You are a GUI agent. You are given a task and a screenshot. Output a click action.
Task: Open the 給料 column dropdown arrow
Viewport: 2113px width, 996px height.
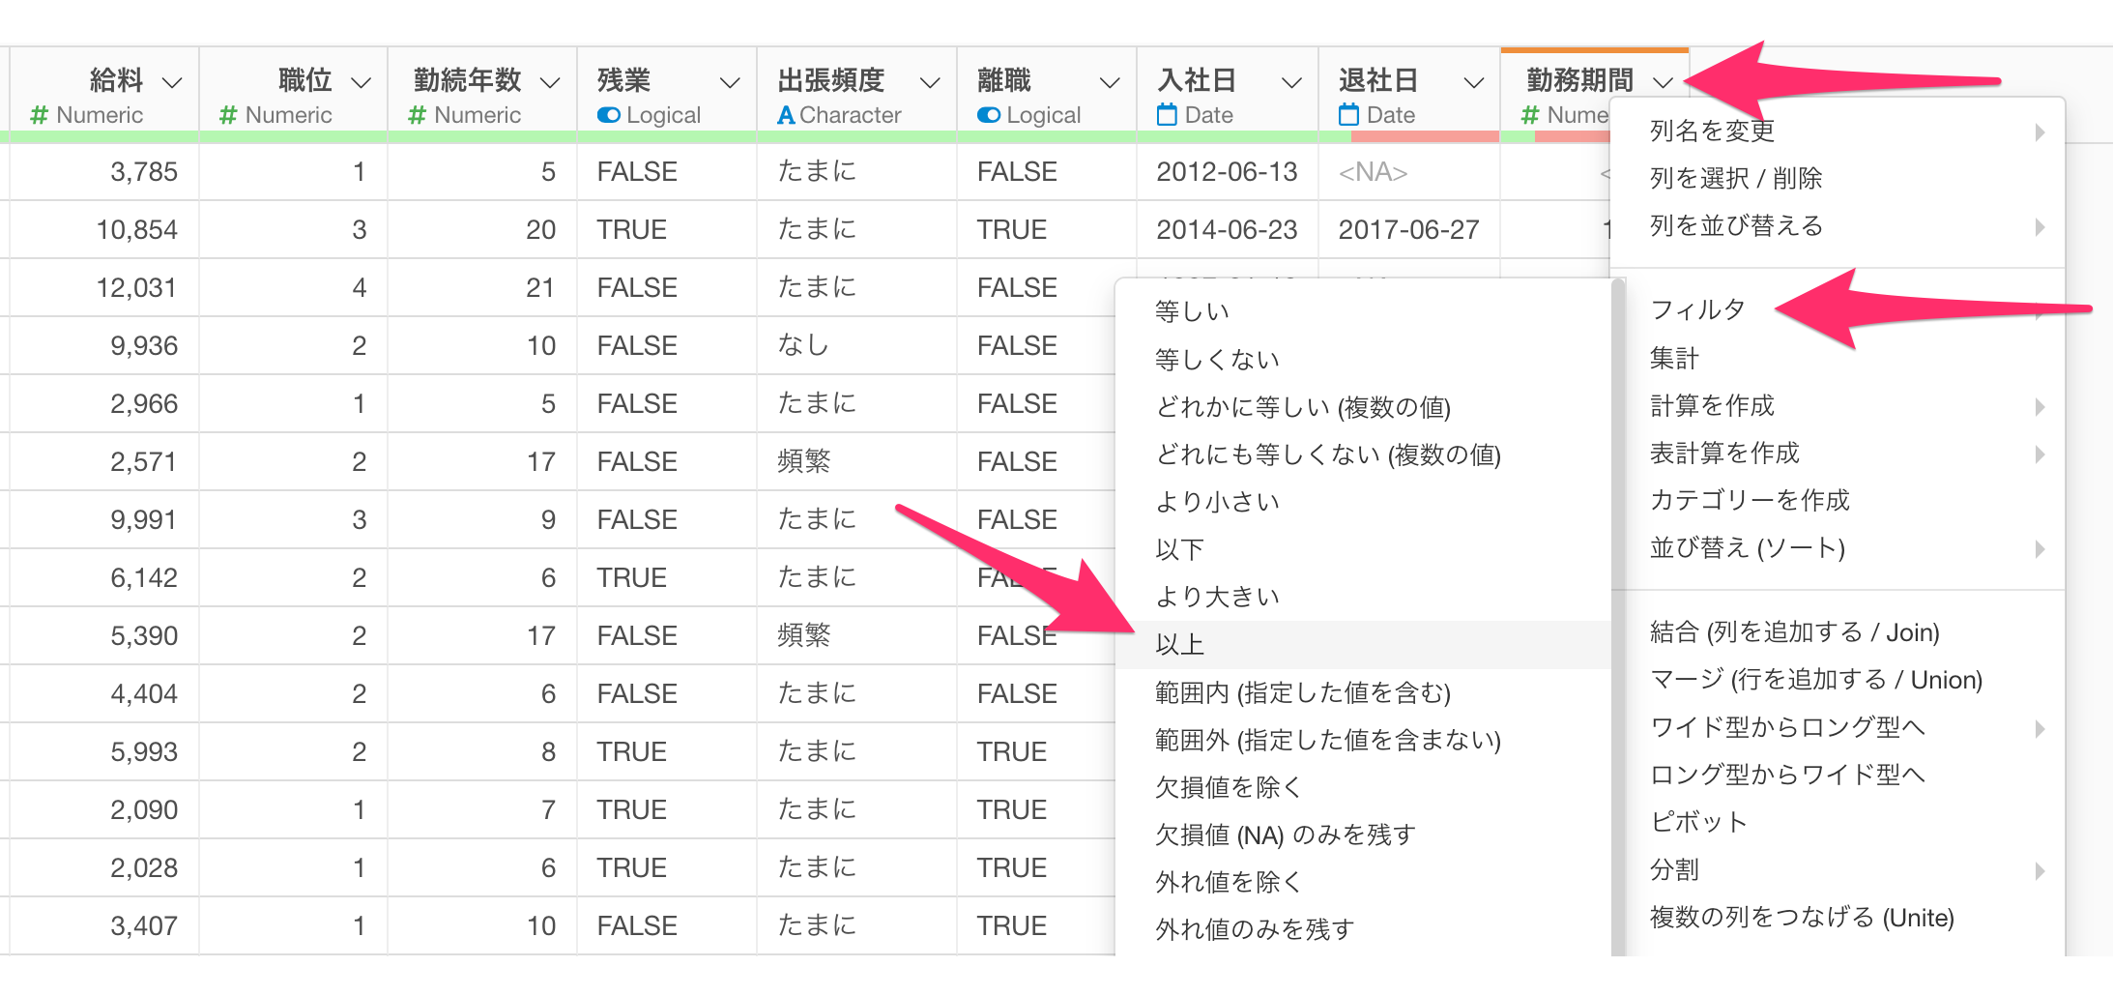[x=172, y=82]
